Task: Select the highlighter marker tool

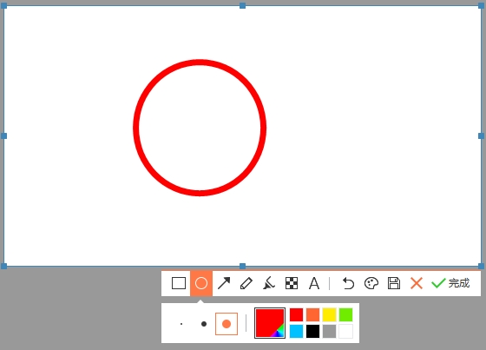Action: (269, 283)
